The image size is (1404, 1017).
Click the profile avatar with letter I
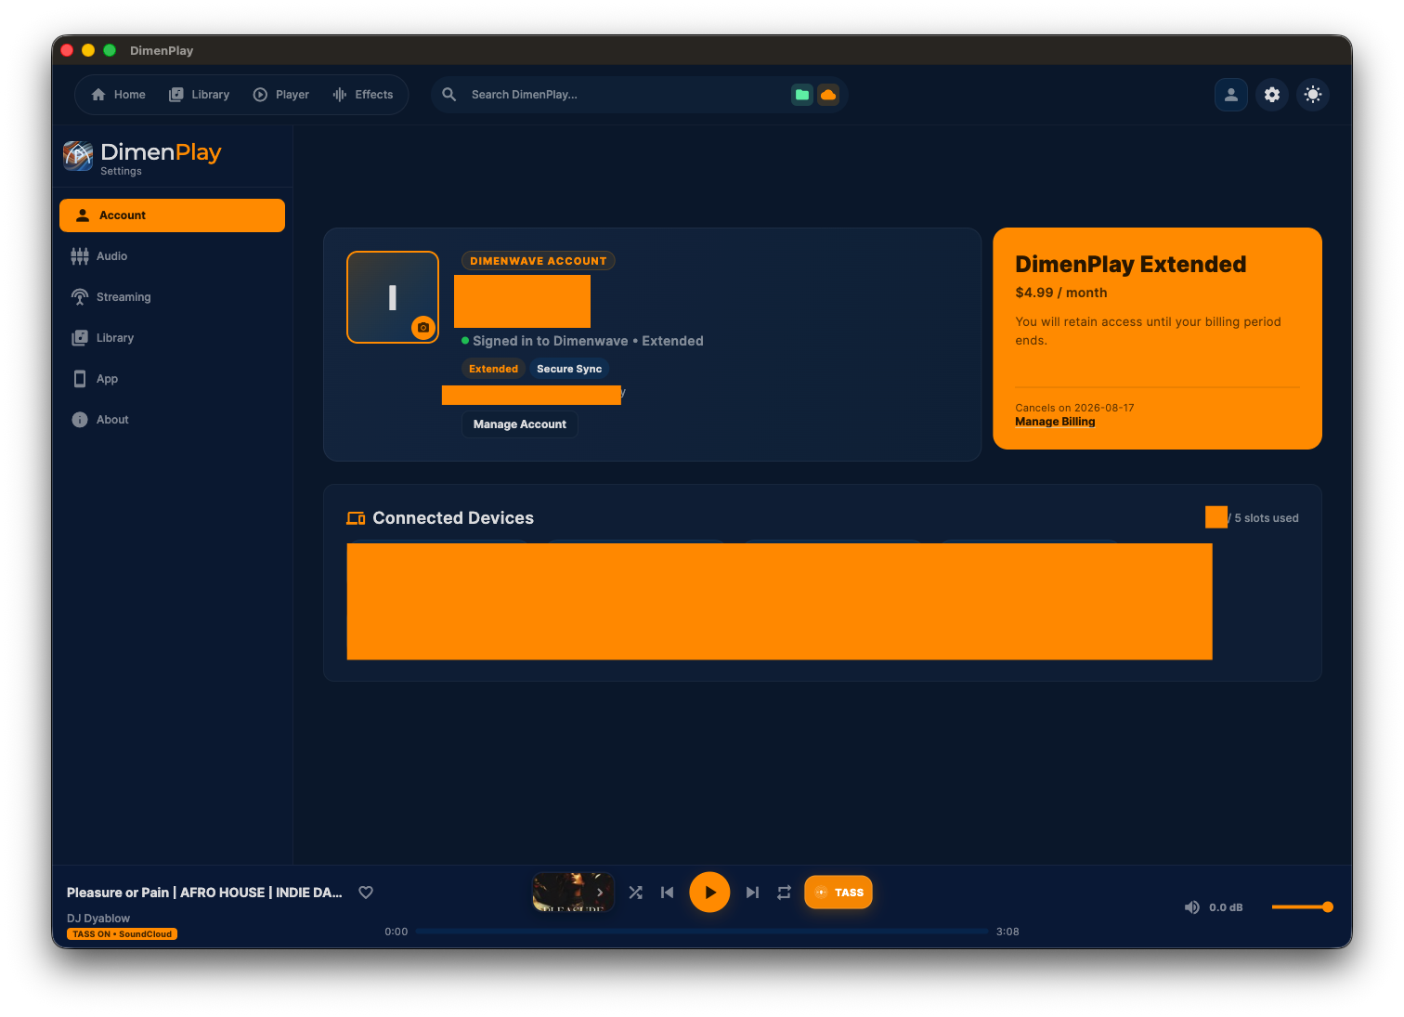[393, 297]
